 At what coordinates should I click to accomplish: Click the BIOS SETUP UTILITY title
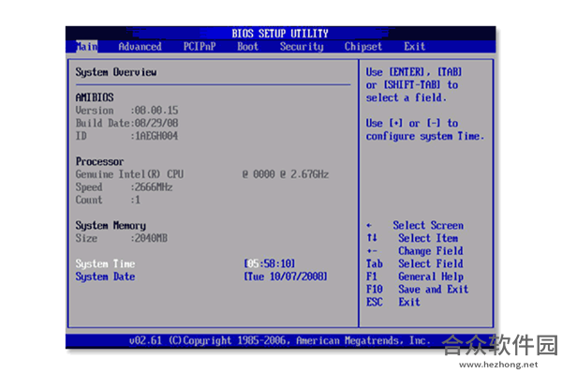(x=280, y=34)
